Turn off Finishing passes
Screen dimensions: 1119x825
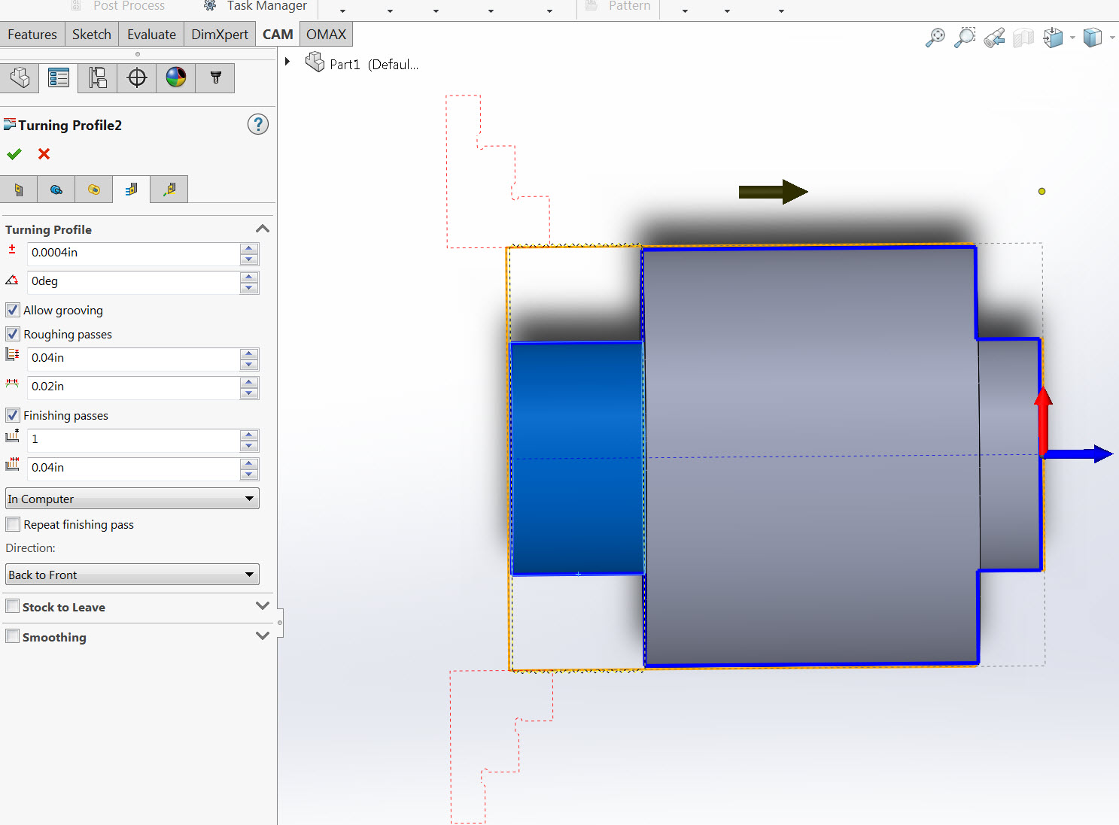click(13, 415)
